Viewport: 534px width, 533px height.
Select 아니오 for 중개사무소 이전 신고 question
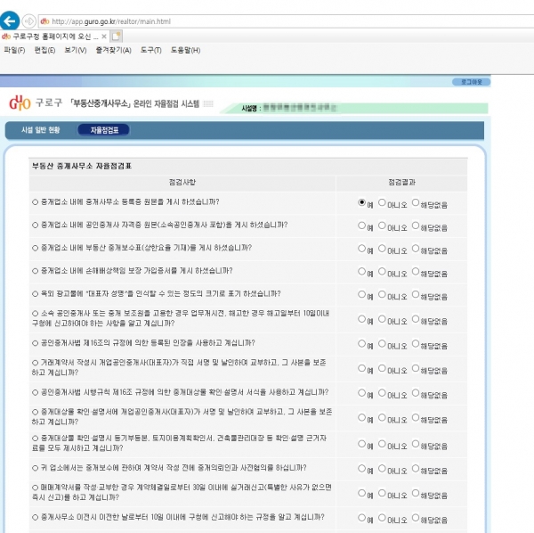coord(382,518)
